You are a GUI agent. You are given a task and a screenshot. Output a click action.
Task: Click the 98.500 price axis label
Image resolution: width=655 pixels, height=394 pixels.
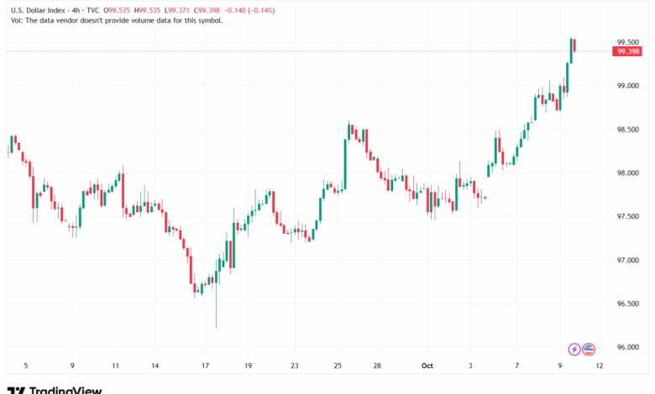[628, 129]
